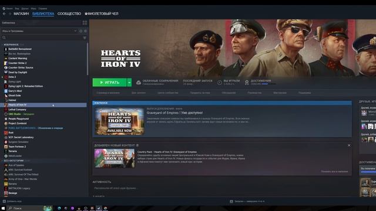
Task: Select Battlebit Remastered in the library list
Action: 20,49
